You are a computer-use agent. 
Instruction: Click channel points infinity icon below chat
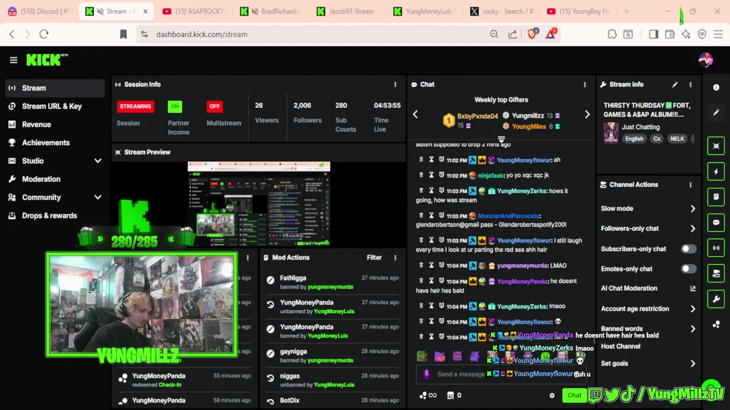[428, 395]
